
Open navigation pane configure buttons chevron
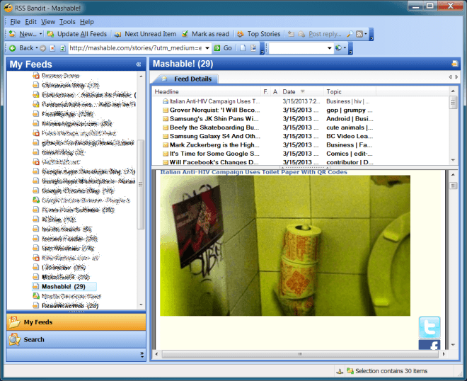(142, 355)
